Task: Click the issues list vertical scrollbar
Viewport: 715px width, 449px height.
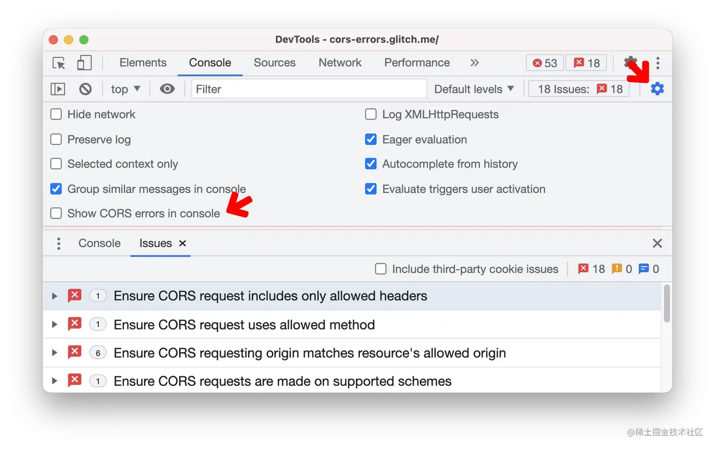Action: (x=667, y=303)
